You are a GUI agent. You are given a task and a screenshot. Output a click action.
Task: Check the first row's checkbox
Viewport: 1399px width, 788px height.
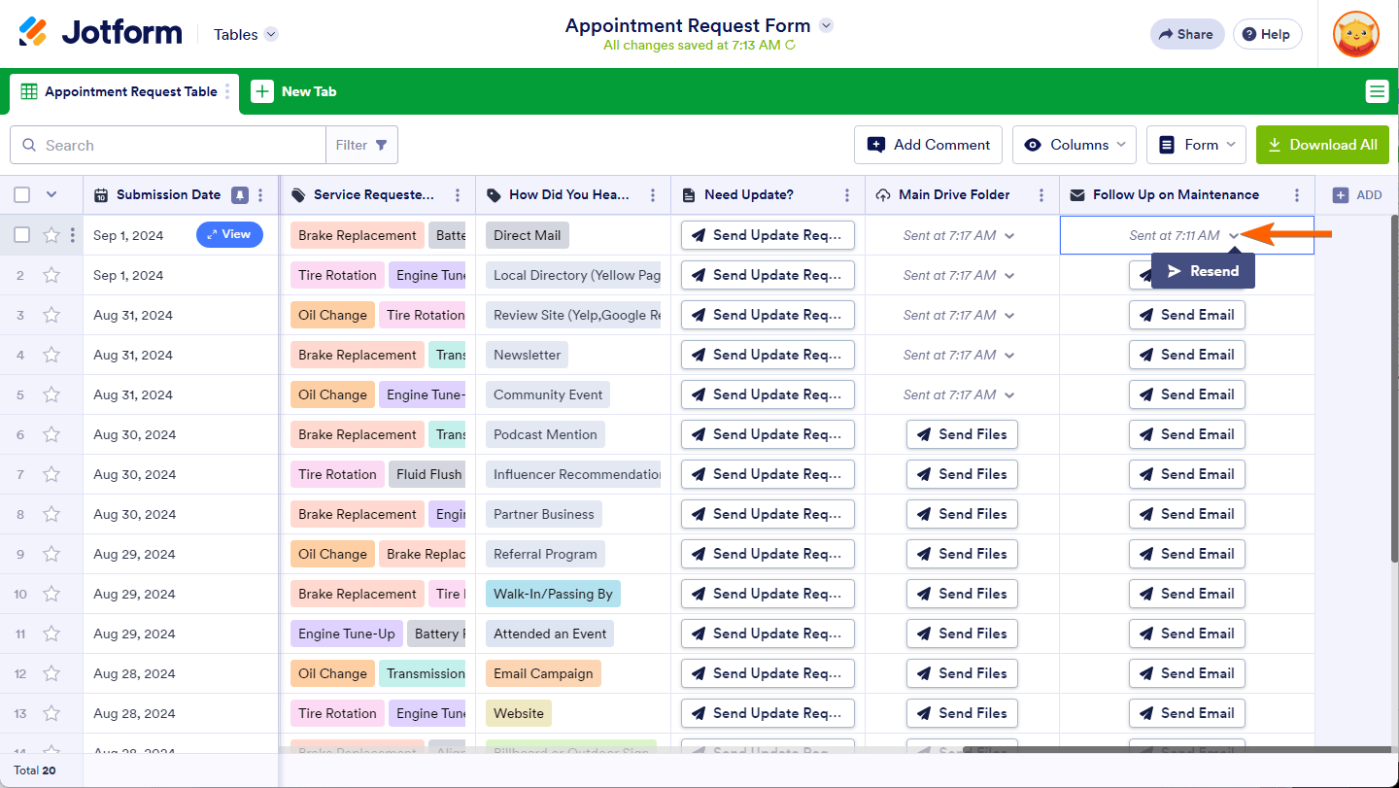click(23, 235)
